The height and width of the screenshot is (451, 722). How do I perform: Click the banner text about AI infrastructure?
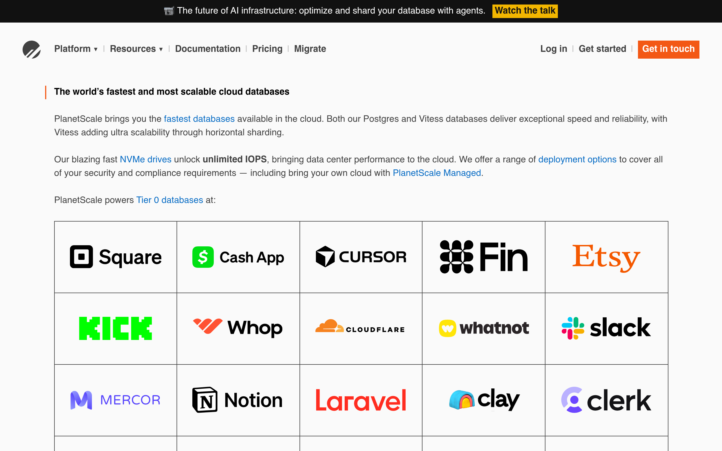(x=331, y=11)
